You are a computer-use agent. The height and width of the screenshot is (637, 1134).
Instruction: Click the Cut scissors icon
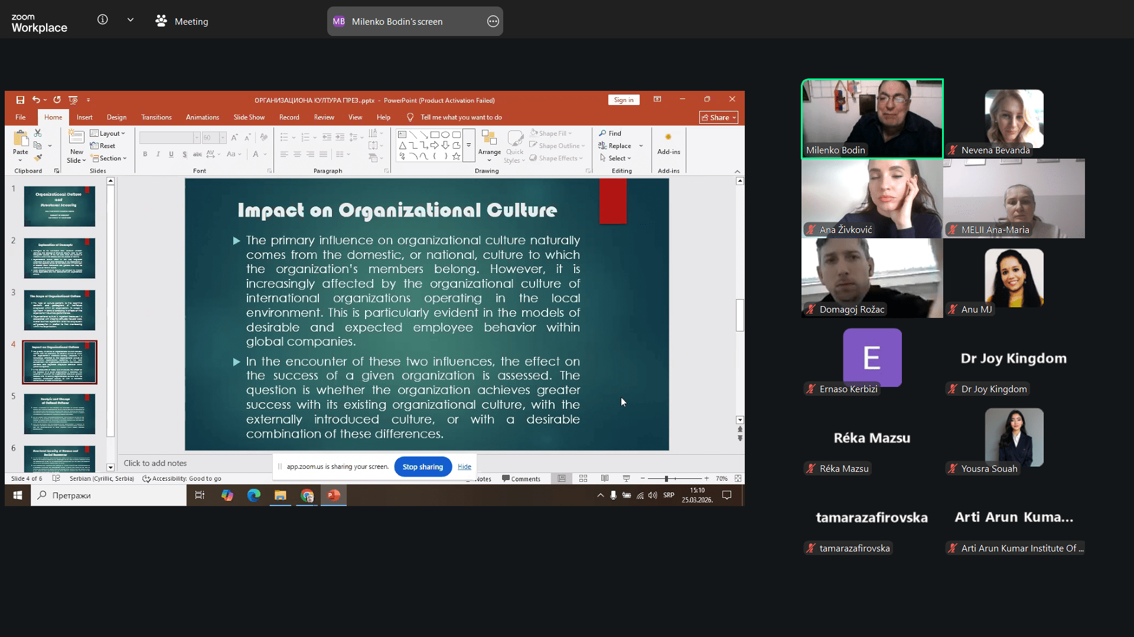click(x=38, y=133)
